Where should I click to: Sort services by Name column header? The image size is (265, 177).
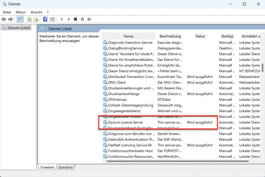[x=128, y=36]
